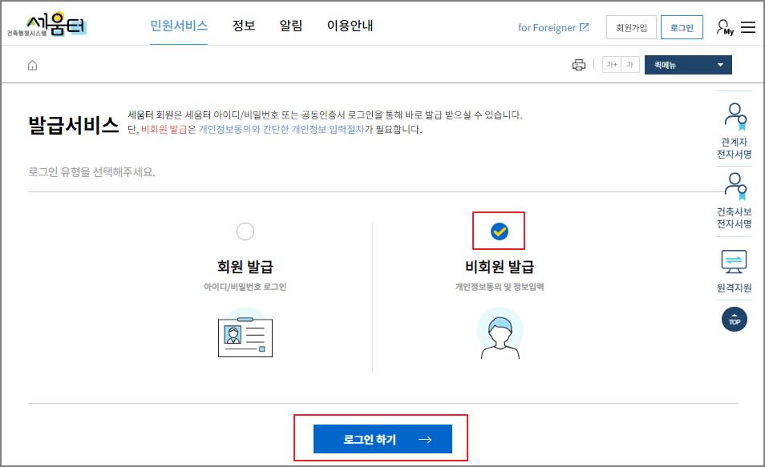Click the ID card illustration under 회원 발급
The width and height of the screenshot is (765, 467).
click(245, 337)
